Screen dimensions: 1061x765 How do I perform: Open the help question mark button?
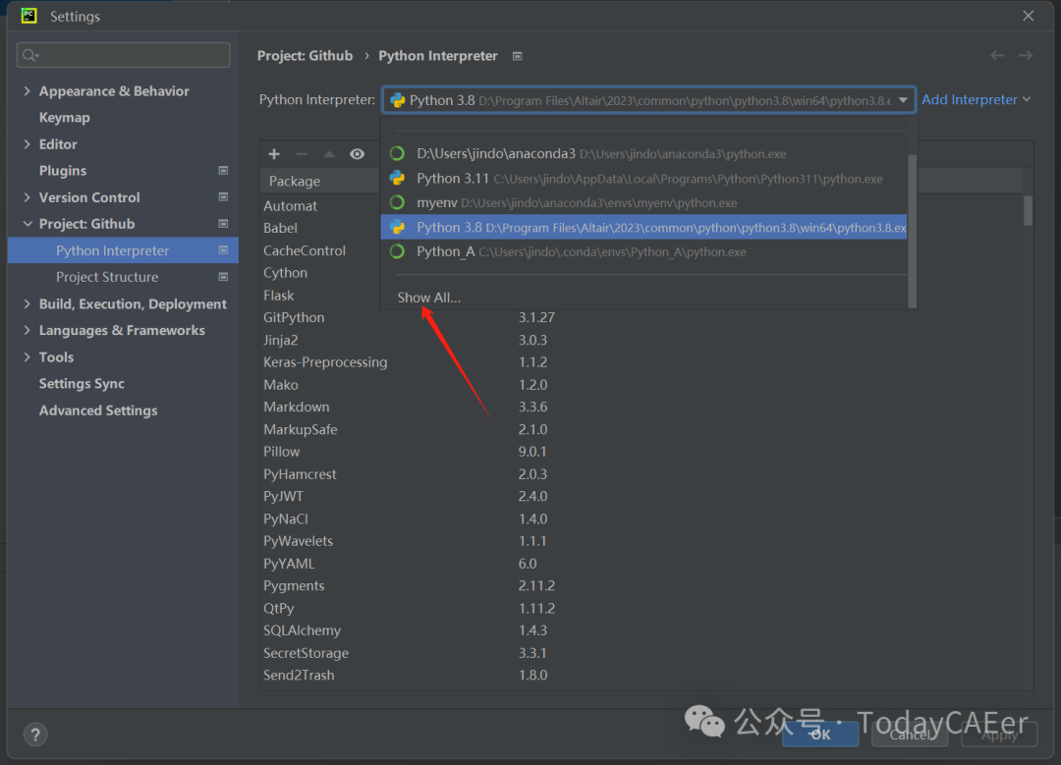pyautogui.click(x=35, y=735)
